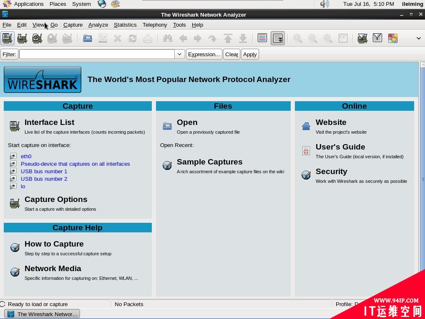Click the close capture file X icon
This screenshot has width=425, height=319.
pos(118,38)
